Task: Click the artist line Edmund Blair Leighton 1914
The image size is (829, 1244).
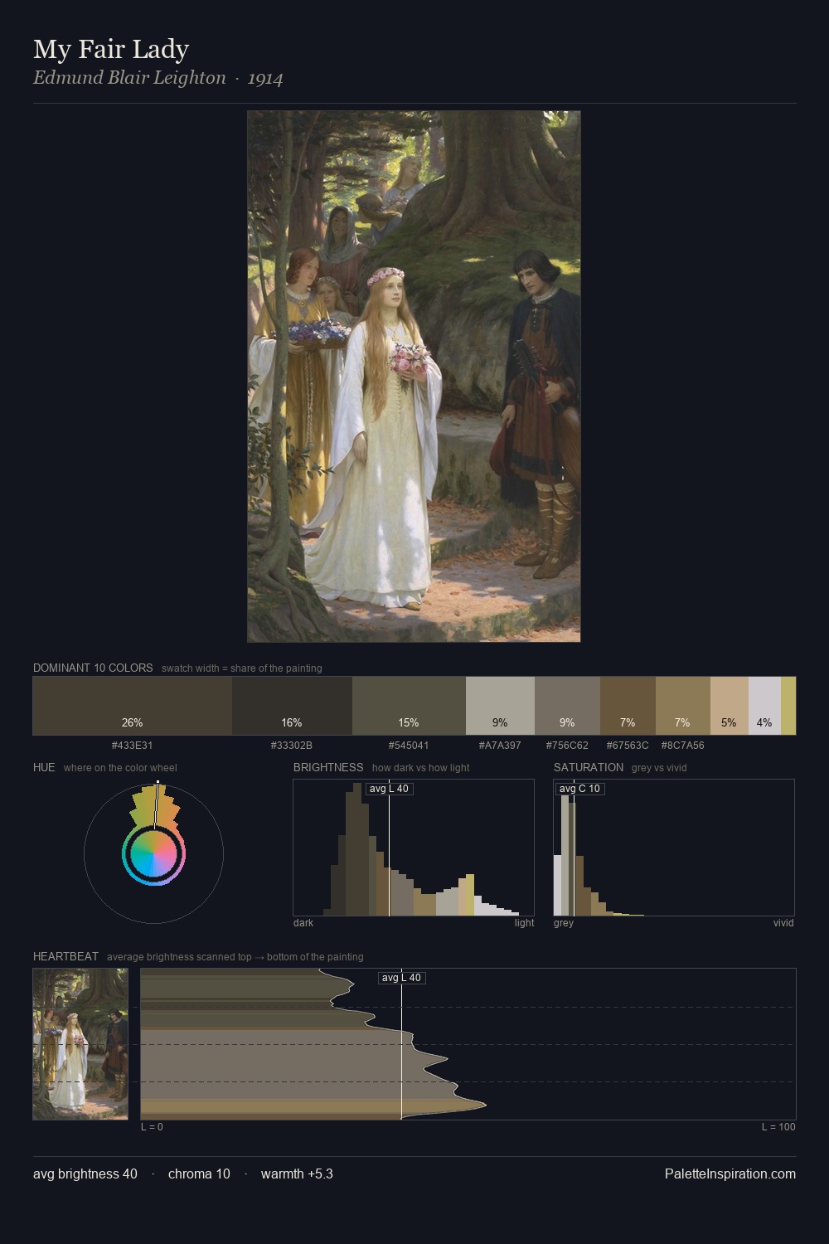Action: (x=158, y=78)
